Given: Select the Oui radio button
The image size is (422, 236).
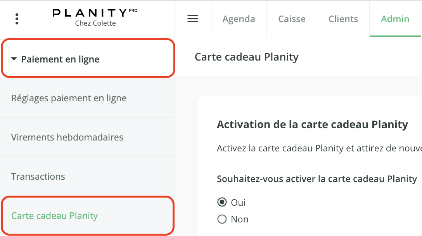Looking at the screenshot, I should 222,202.
